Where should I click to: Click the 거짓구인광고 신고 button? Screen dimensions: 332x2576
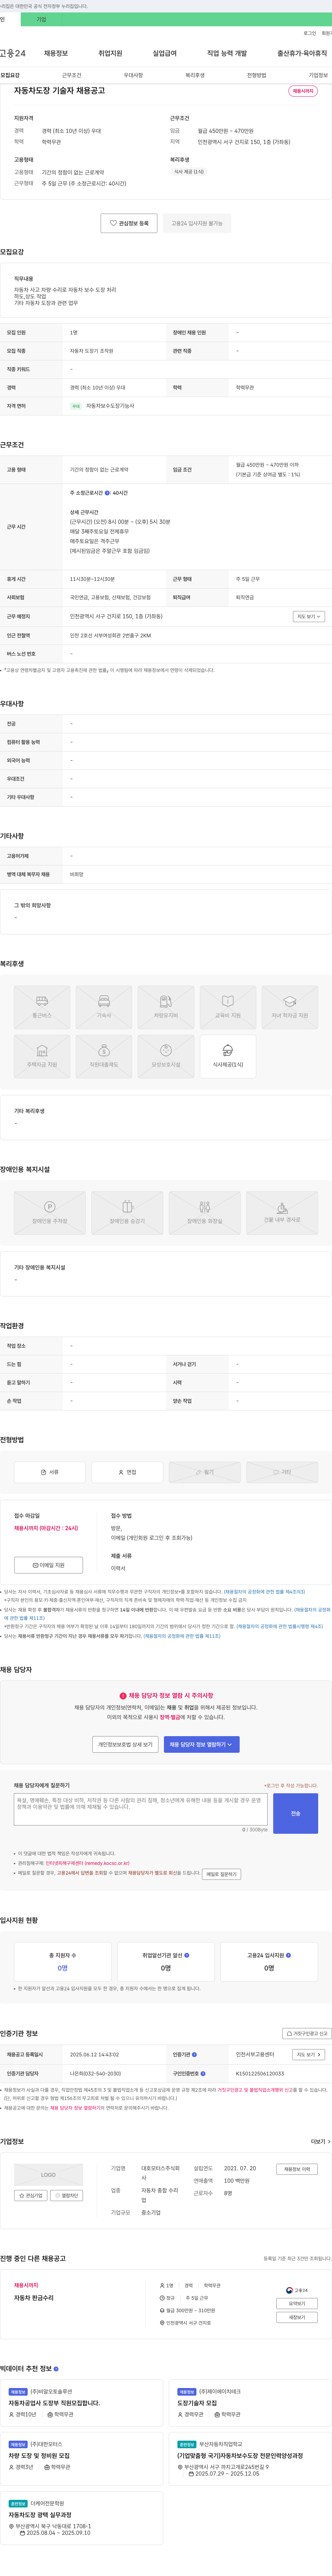307,2033
